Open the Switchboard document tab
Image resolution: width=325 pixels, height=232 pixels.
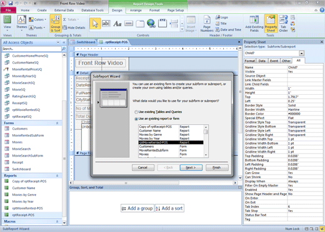(83, 42)
